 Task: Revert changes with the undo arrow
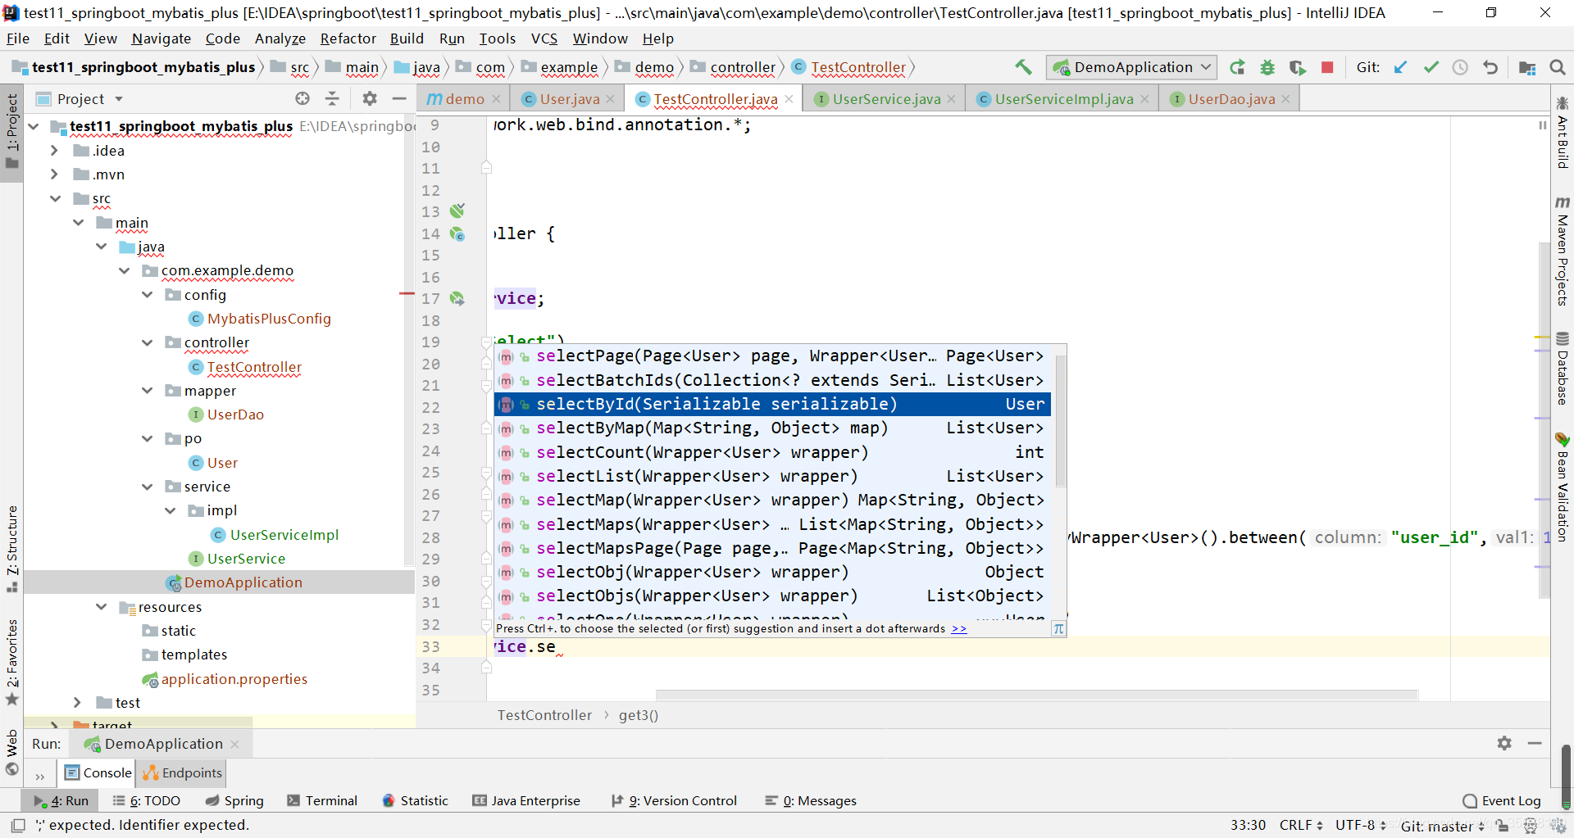point(1490,67)
